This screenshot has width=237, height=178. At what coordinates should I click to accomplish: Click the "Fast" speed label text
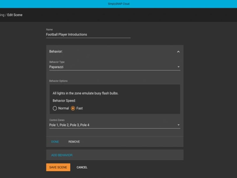pos(80,108)
